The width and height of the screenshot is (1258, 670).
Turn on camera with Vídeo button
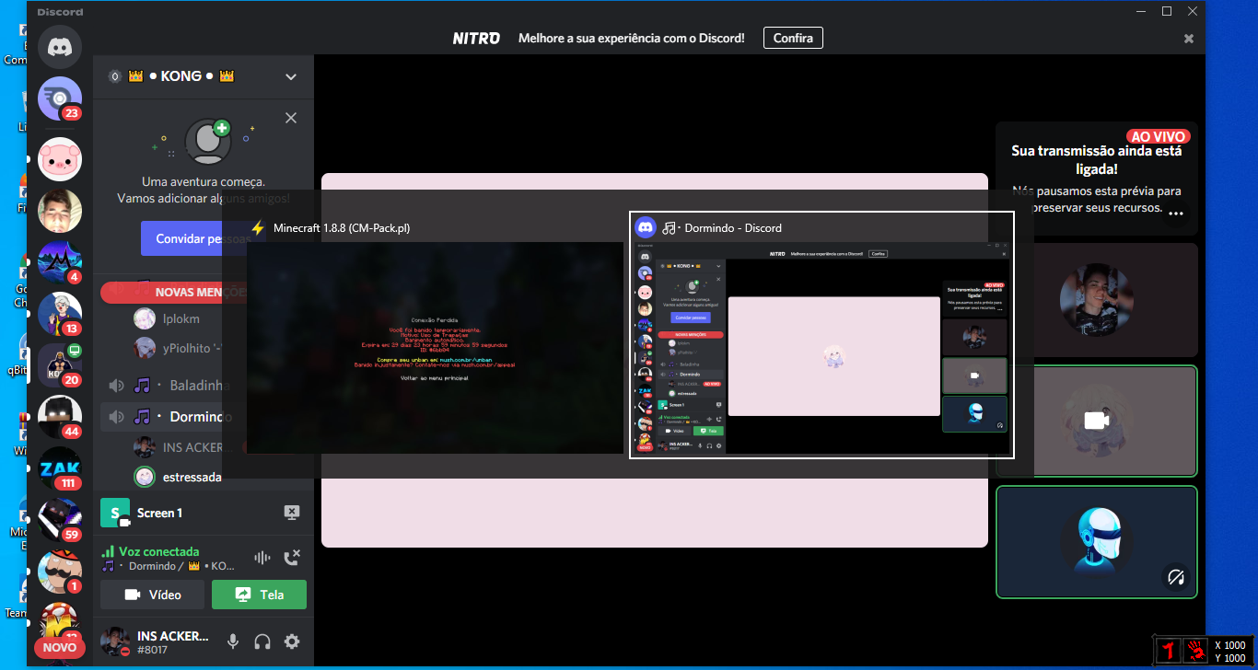point(152,595)
